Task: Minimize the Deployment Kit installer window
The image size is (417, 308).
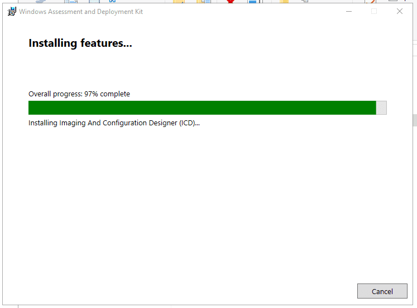Action: (348, 11)
